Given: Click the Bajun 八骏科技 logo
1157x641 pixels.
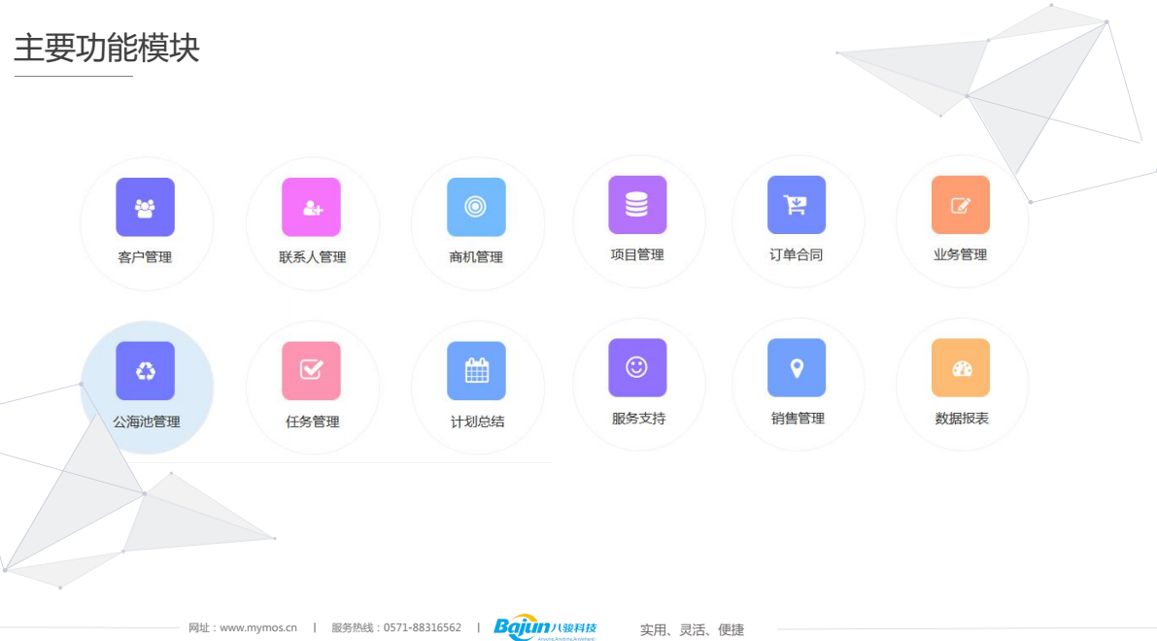Looking at the screenshot, I should click(544, 628).
